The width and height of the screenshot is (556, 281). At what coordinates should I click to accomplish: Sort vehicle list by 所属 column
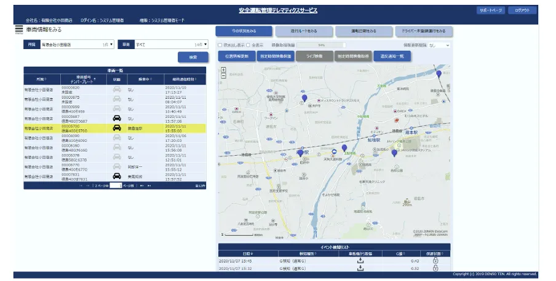click(x=42, y=79)
